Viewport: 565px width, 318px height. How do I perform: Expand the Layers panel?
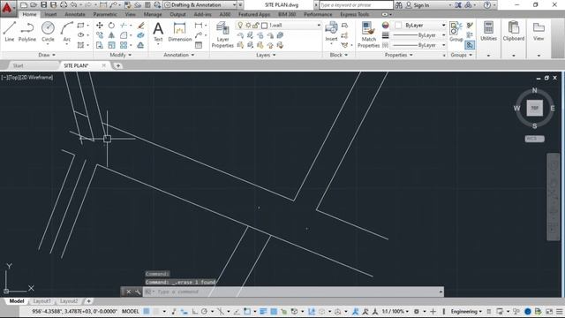(266, 55)
